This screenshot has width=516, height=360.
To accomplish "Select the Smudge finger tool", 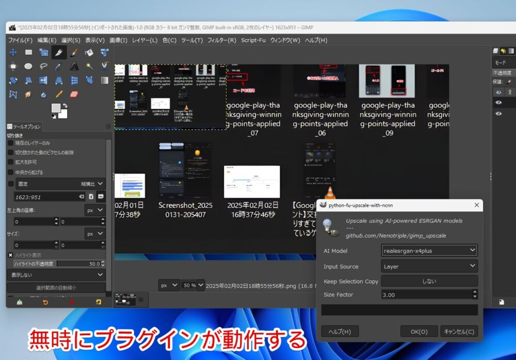I will pos(28,95).
